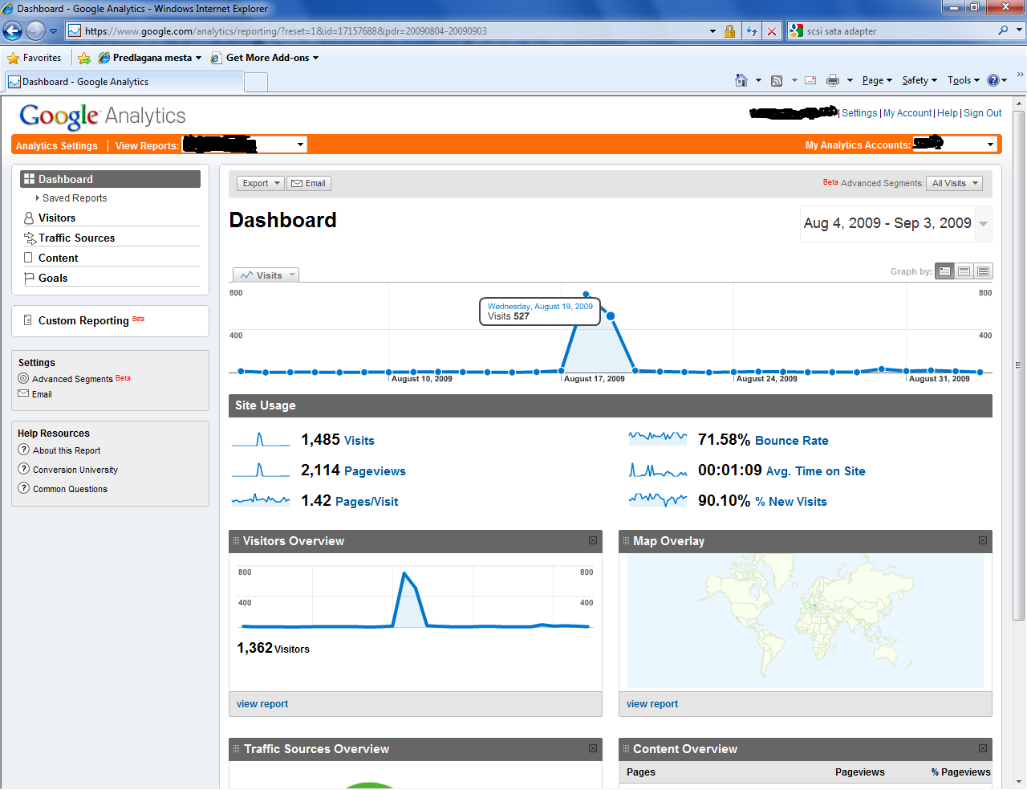The height and width of the screenshot is (790, 1027).
Task: Click the search magnifier icon
Action: tap(1003, 31)
